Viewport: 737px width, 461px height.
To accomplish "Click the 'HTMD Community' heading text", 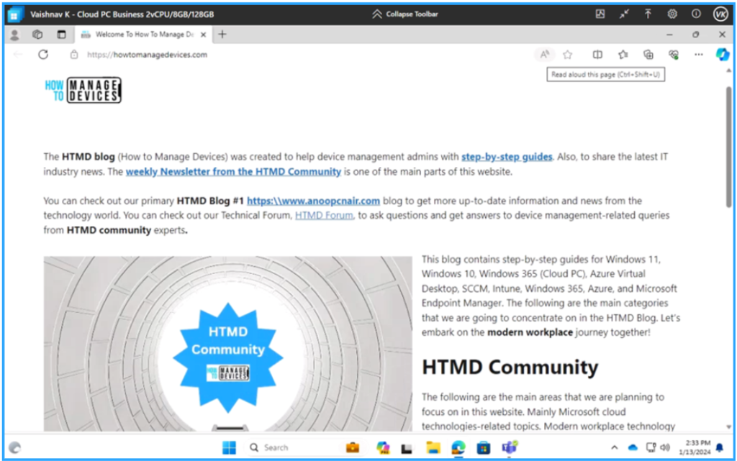I will (x=510, y=367).
